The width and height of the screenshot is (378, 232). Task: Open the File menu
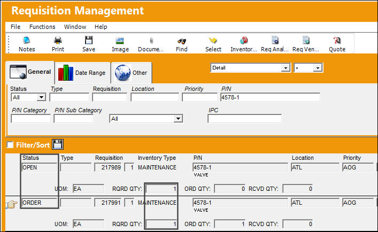coord(16,27)
